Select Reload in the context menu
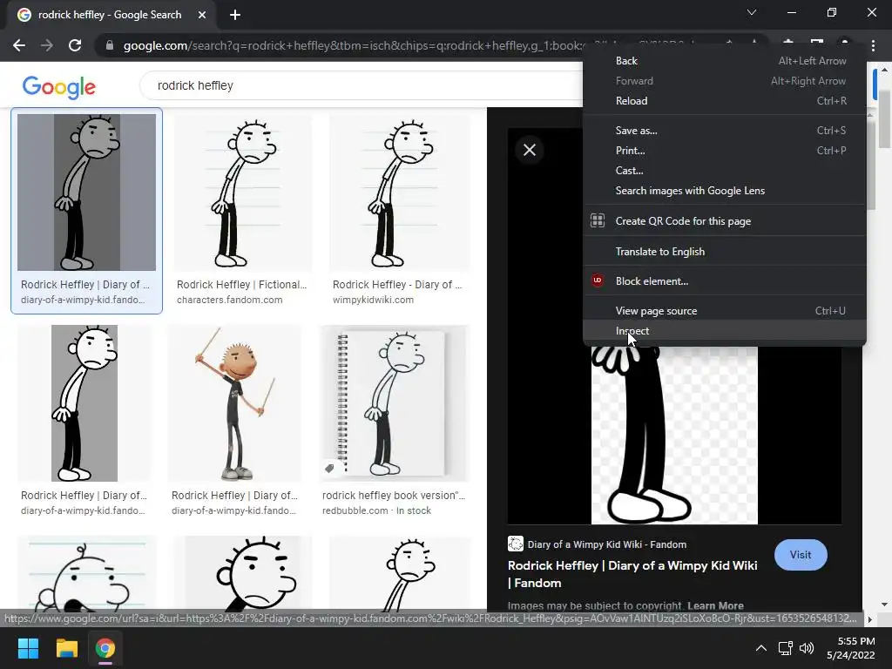Image resolution: width=892 pixels, height=669 pixels. [x=725, y=101]
